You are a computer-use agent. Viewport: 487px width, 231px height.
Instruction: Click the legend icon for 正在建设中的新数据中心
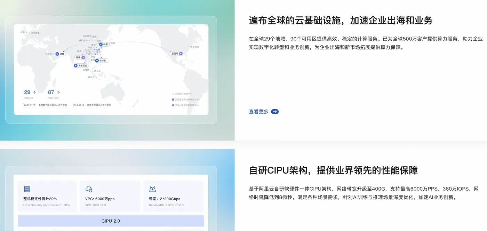(x=173, y=99)
